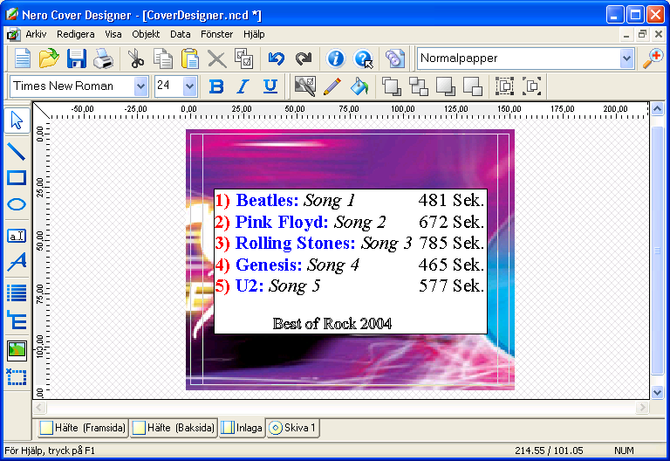The image size is (670, 461).
Task: Print the cover with the printer icon
Action: tap(104, 58)
